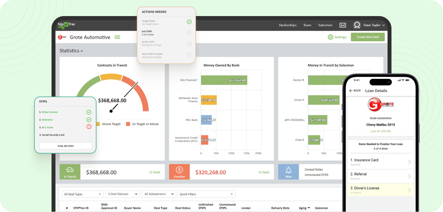
Task: Click the 13 Deals link
Action: click(x=264, y=172)
